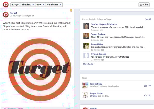The image size is (154, 109).
Task: Click '3 minutes ago' timestamp
Action: (97, 30)
